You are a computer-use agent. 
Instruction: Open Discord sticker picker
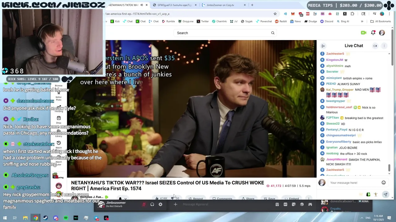coord(294,204)
